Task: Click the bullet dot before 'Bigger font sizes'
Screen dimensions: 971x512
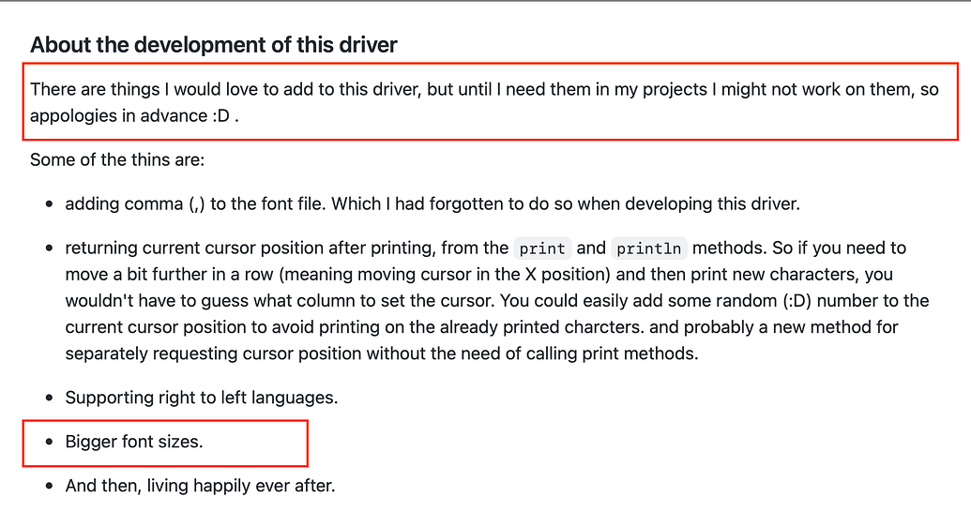Action: coord(50,442)
